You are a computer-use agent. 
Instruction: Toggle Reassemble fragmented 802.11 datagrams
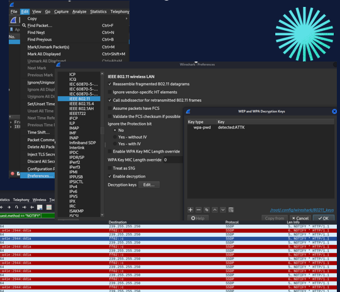pyautogui.click(x=110, y=84)
